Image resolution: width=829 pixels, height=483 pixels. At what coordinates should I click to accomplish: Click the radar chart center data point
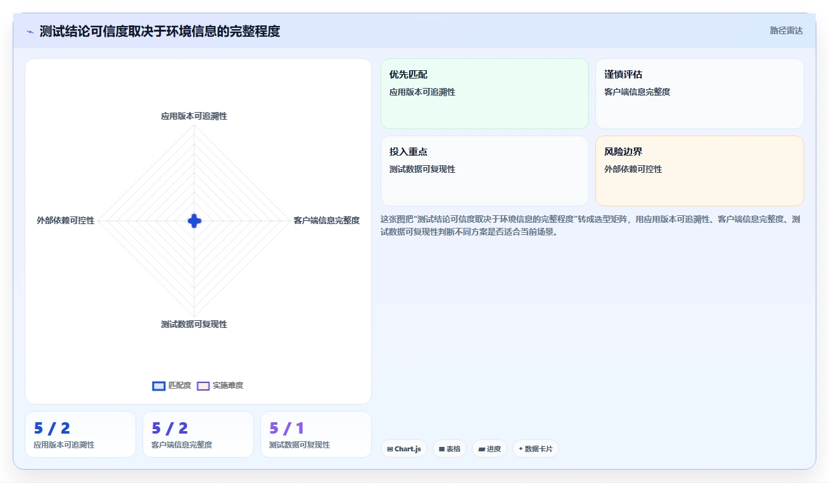click(194, 220)
